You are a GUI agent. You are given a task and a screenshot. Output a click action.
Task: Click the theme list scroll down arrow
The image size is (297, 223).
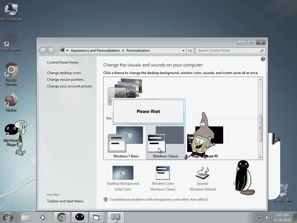coord(260,157)
